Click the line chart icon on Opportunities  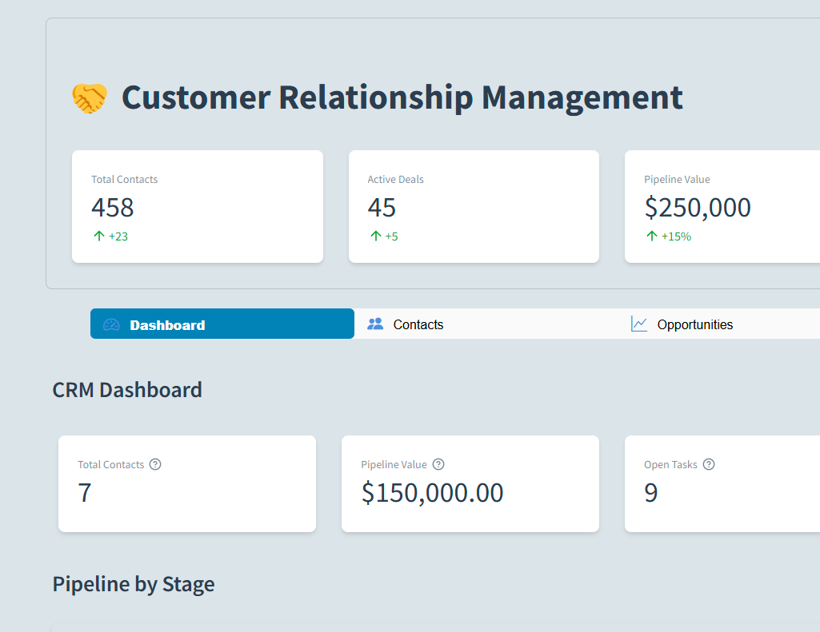click(x=639, y=324)
